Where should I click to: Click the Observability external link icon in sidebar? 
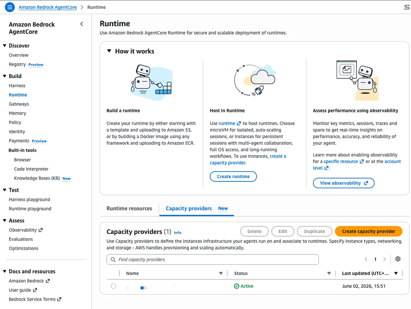tap(41, 230)
